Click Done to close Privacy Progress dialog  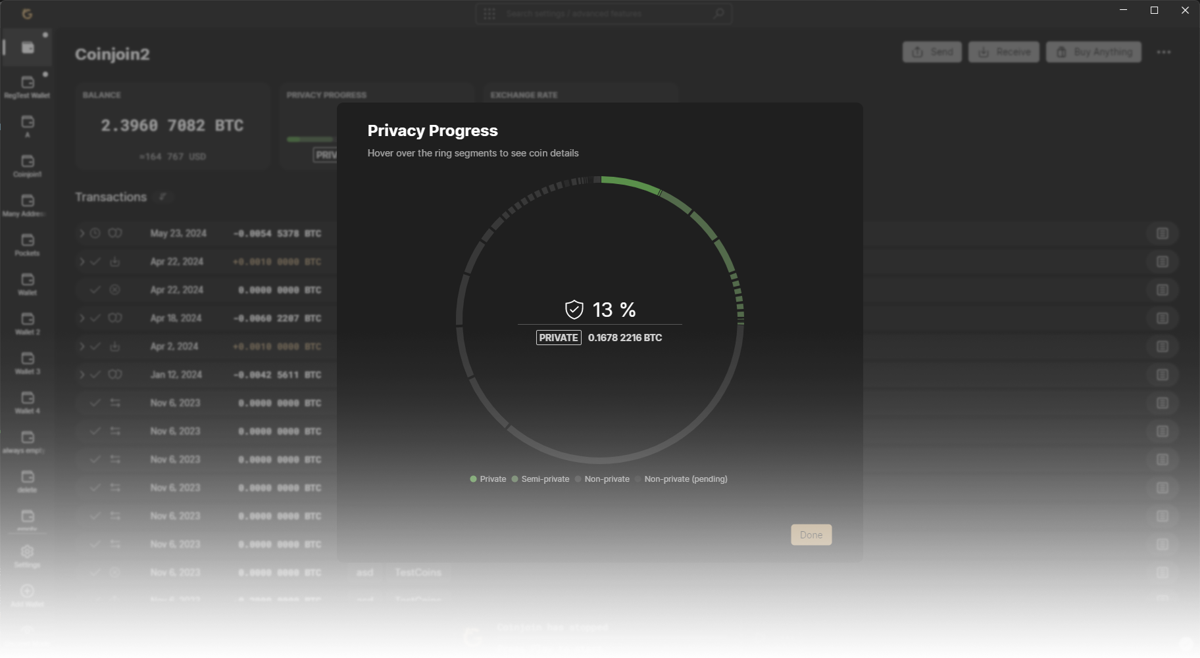[x=811, y=534]
